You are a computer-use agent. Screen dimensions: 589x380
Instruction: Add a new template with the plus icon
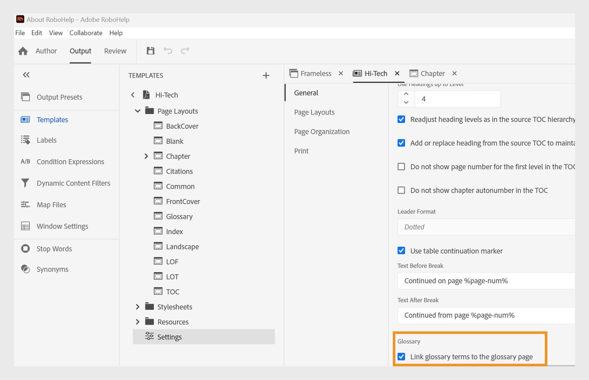pos(266,75)
